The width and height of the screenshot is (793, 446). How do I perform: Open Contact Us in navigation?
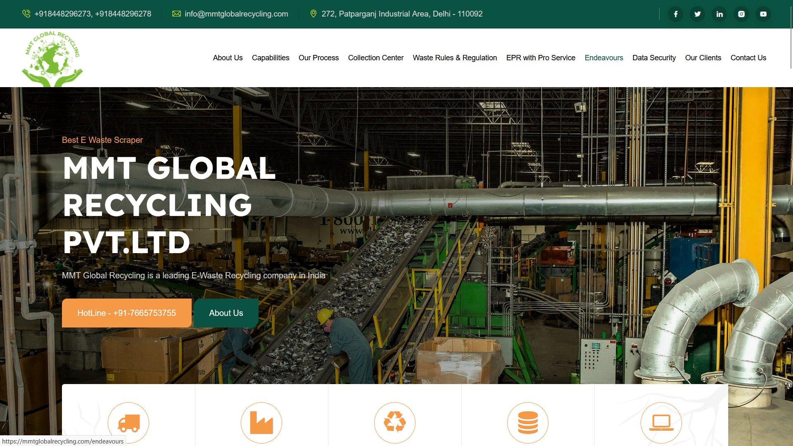[748, 58]
